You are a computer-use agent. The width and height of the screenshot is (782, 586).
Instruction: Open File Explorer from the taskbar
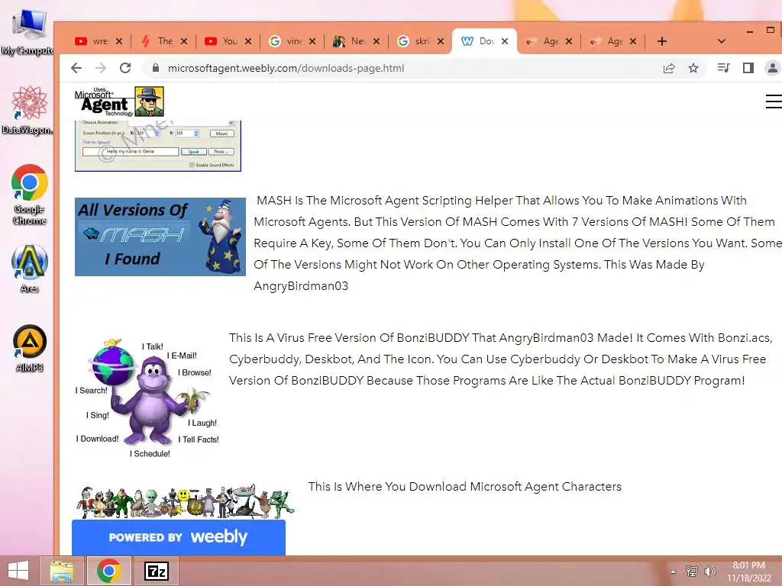click(62, 571)
